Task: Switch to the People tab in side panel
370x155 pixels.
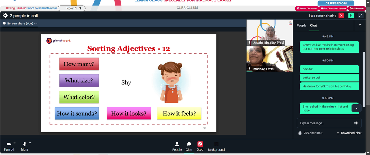Action: click(x=301, y=26)
